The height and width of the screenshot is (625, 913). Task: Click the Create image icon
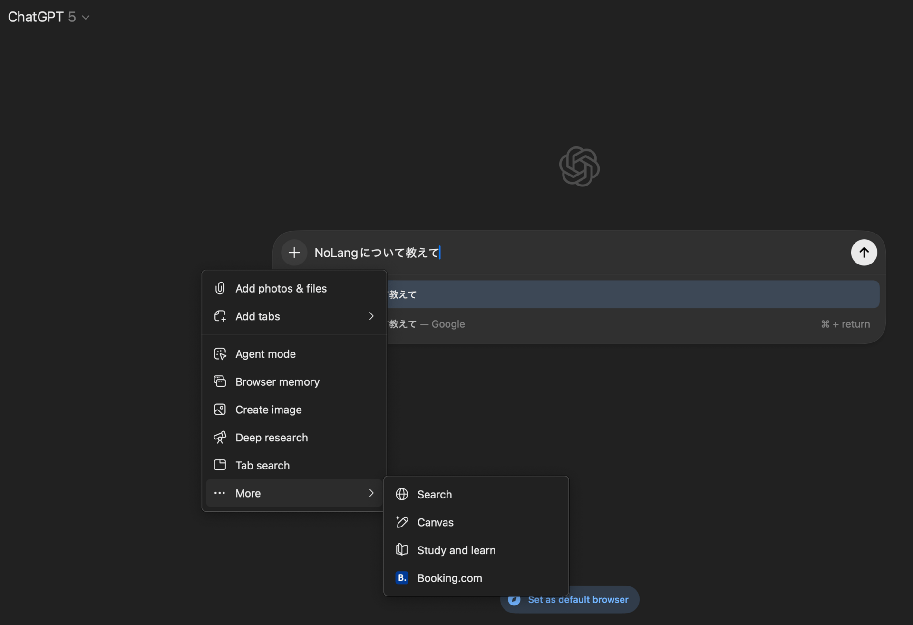click(x=220, y=410)
